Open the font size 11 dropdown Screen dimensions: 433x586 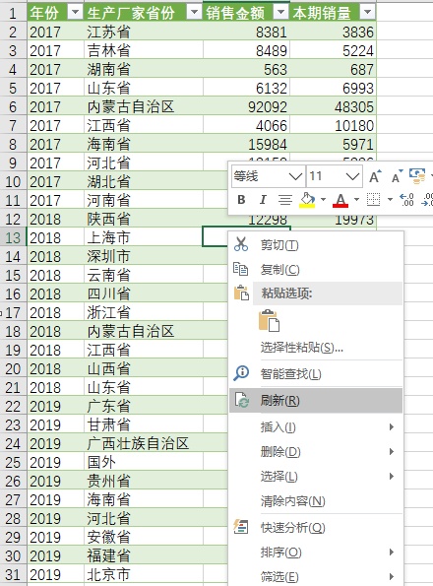352,176
